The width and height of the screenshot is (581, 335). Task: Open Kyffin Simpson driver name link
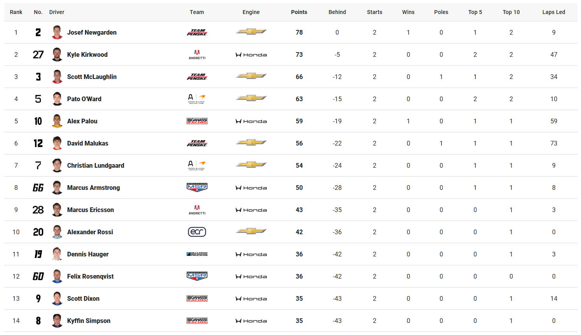click(88, 321)
